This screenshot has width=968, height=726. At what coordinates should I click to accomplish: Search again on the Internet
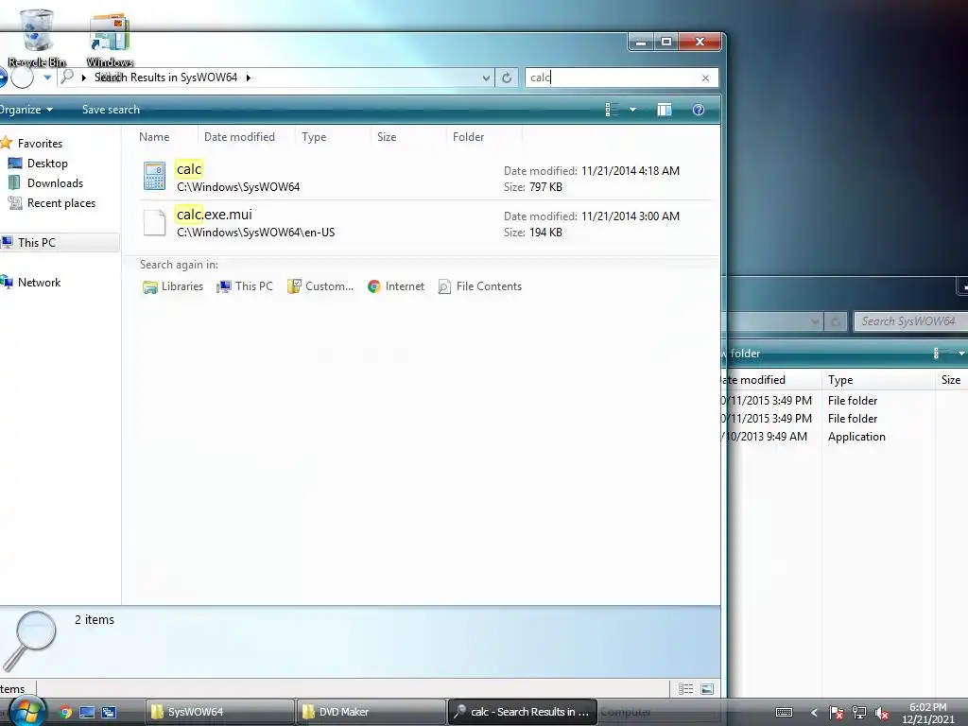click(x=396, y=286)
